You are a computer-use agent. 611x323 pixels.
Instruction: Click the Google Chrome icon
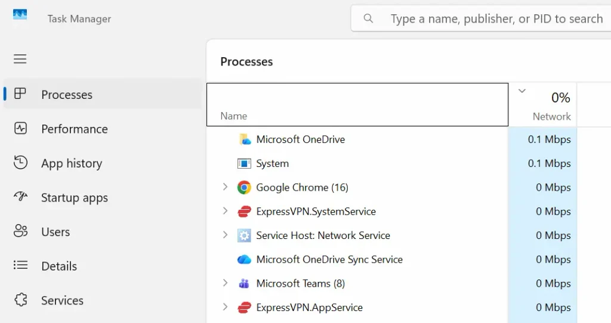pos(244,188)
